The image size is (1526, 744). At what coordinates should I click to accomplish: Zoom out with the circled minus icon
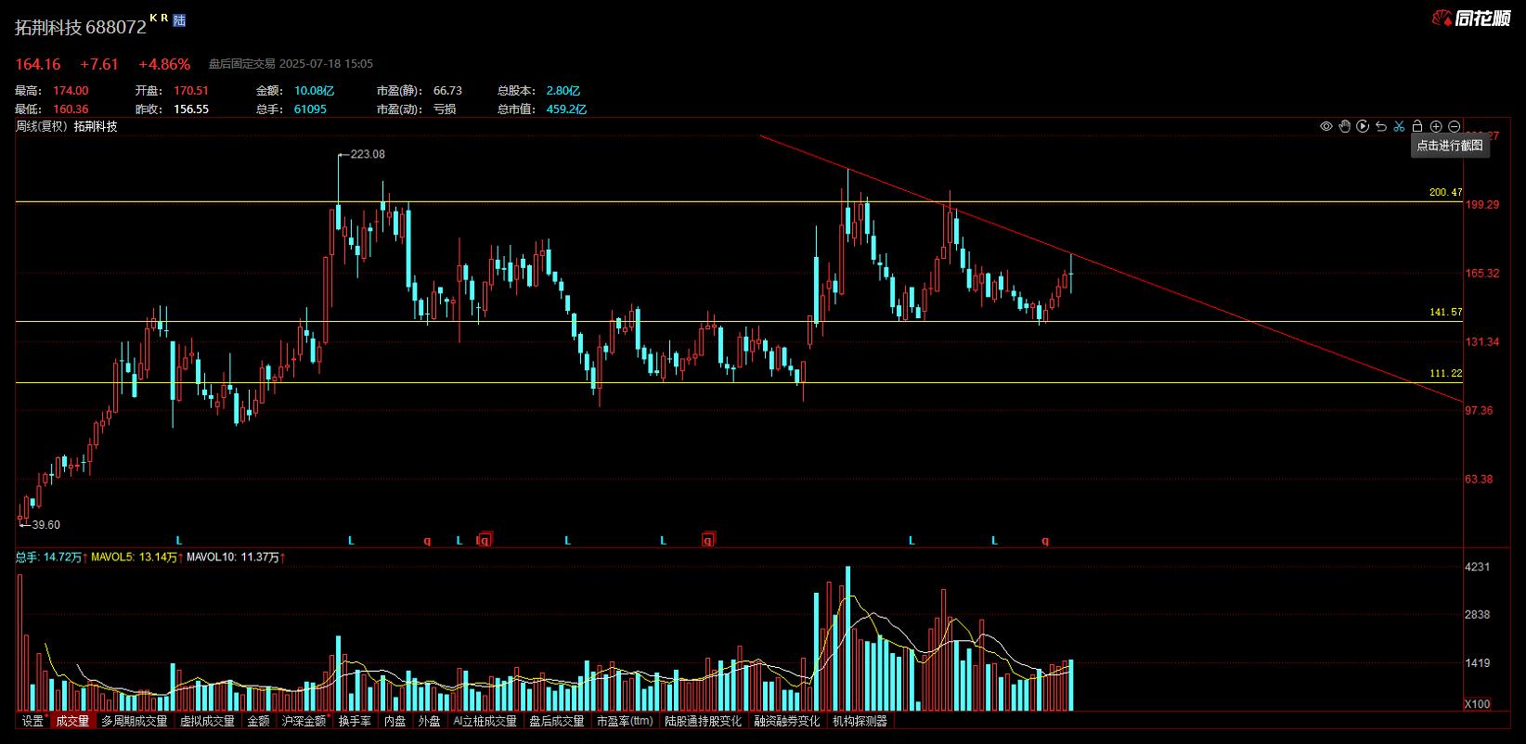pos(1455,126)
